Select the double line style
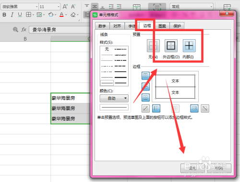 pyautogui.click(x=120, y=83)
